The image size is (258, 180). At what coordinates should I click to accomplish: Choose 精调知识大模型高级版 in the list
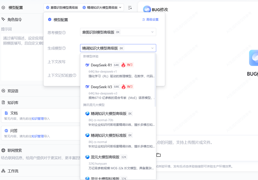point(118,119)
